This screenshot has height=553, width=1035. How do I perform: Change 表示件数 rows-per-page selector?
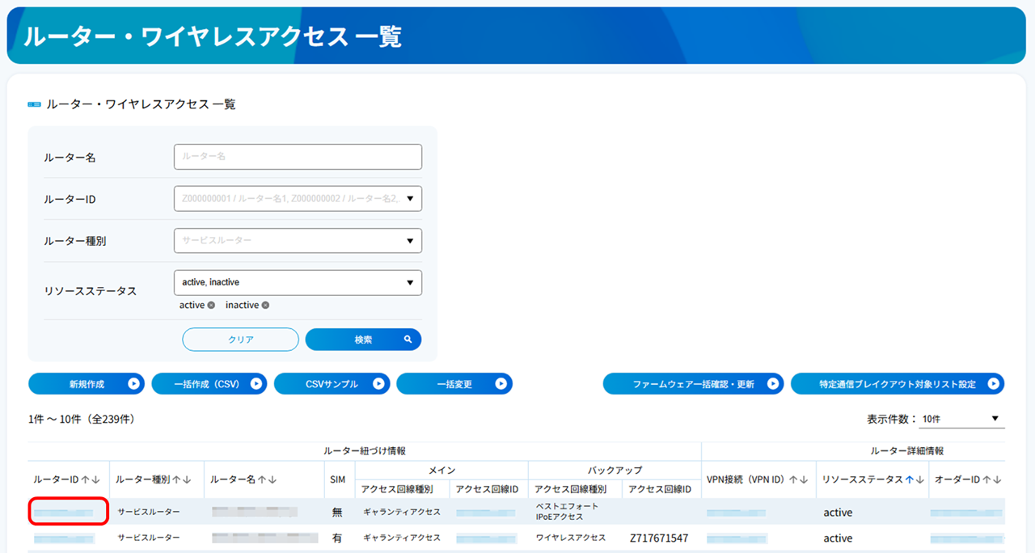tap(962, 419)
